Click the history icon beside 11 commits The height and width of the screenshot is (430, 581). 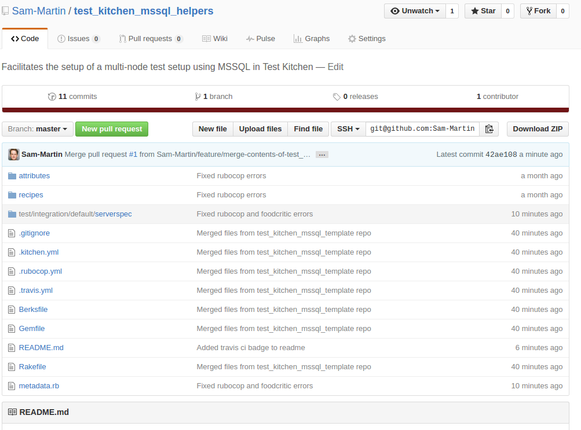click(x=52, y=97)
